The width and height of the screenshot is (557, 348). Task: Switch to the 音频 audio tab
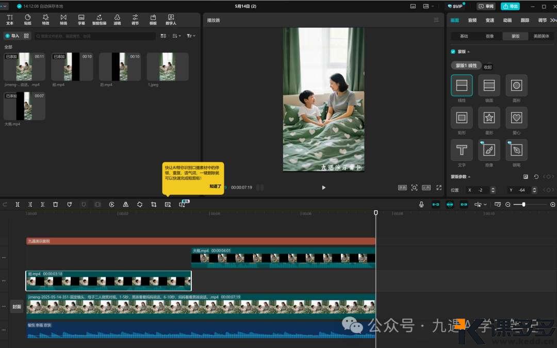472,20
